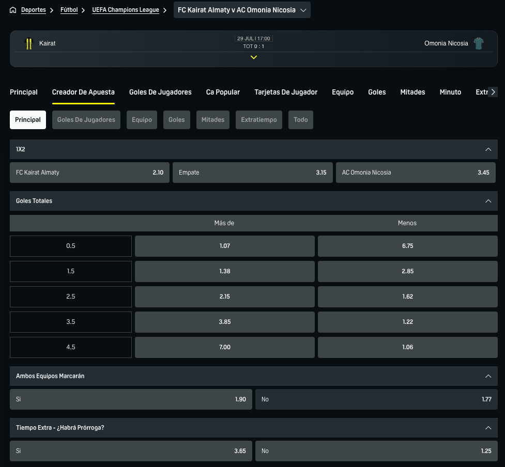Select Si for both teams scoring 1.90
The width and height of the screenshot is (505, 467).
[x=131, y=399]
